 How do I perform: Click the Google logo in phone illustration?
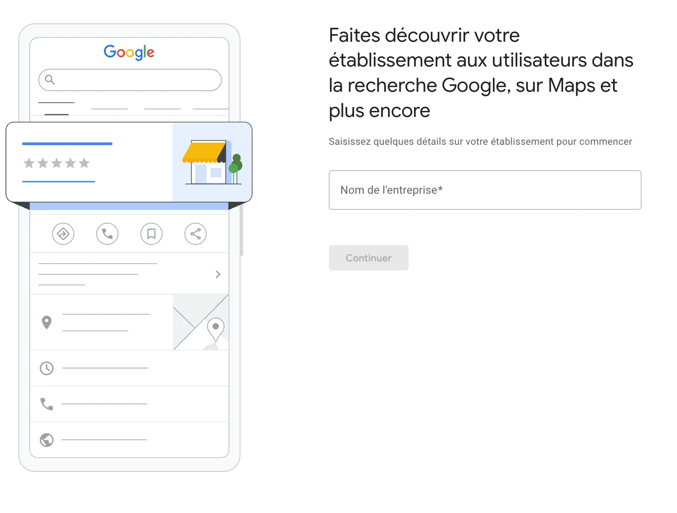coord(129,52)
